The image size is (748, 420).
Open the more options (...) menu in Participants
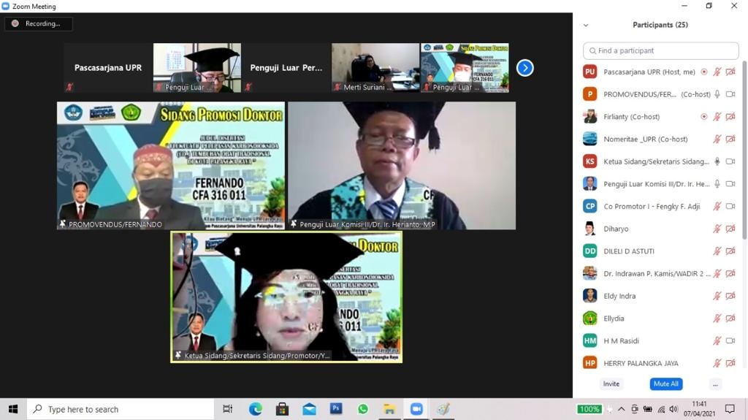click(x=715, y=384)
